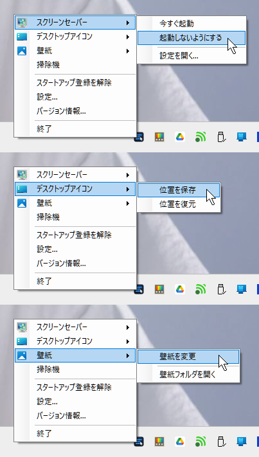Expand スクリーンセーバー arrow in the bottom menu

[x=128, y=327]
